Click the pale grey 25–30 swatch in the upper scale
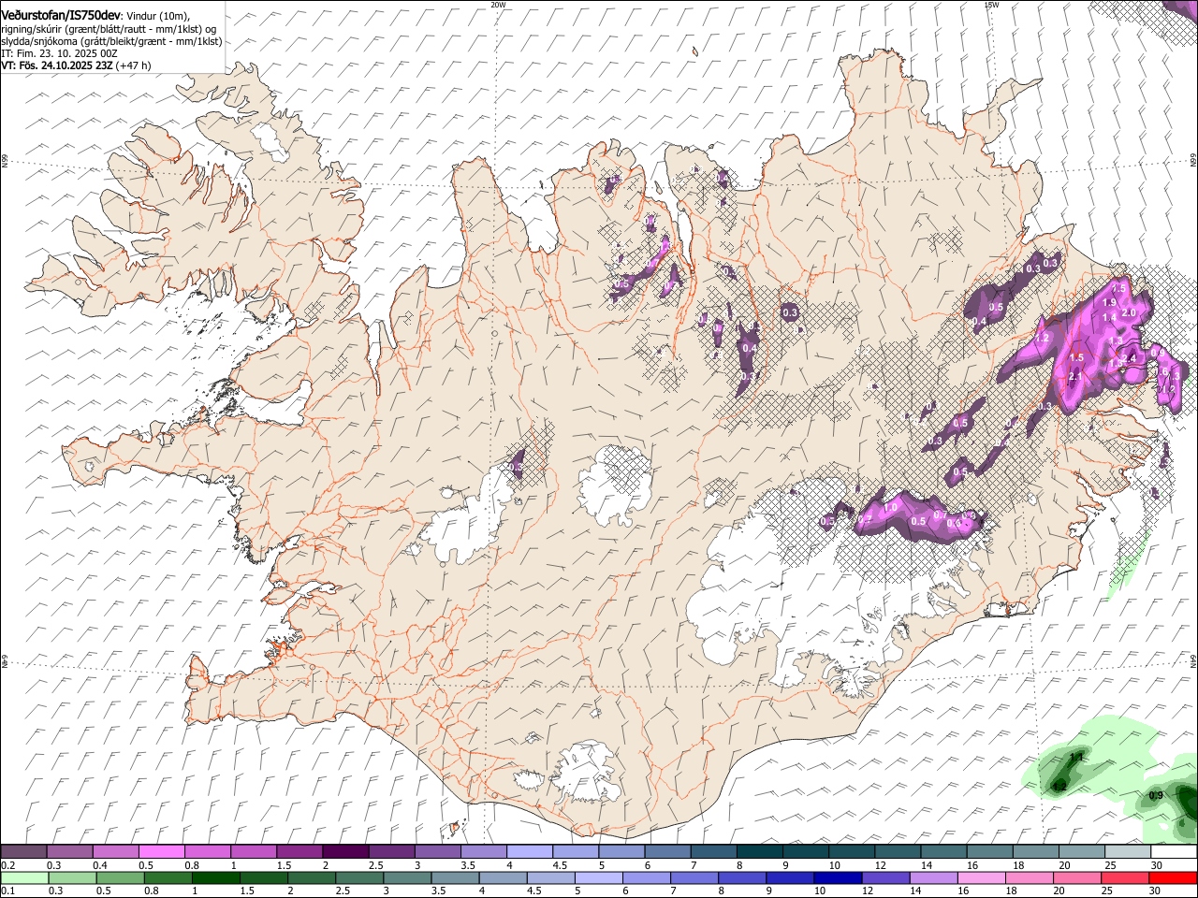This screenshot has width=1198, height=898. tap(1128, 852)
